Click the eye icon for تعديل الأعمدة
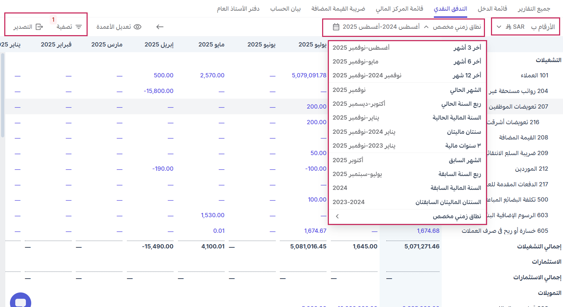 (138, 27)
